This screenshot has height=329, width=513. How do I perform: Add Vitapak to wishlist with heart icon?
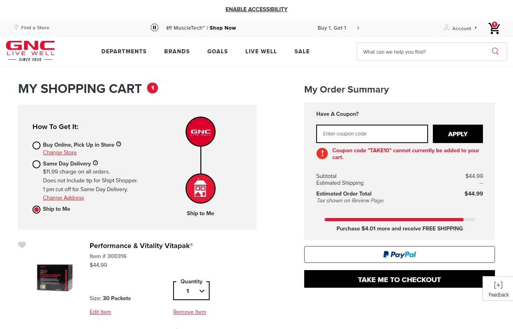click(22, 245)
